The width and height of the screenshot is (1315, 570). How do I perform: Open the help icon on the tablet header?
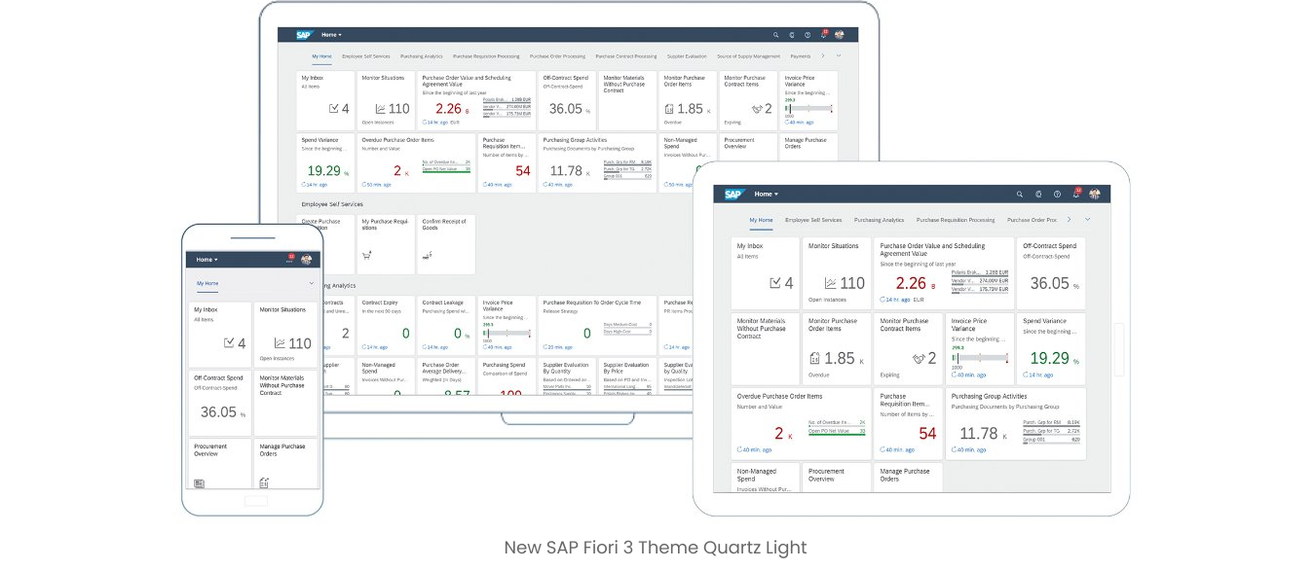[x=1057, y=195]
